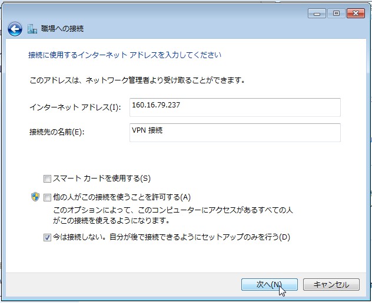This screenshot has height=303, width=372.
Task: Click the 職場への接続 window title
Action: [62, 29]
